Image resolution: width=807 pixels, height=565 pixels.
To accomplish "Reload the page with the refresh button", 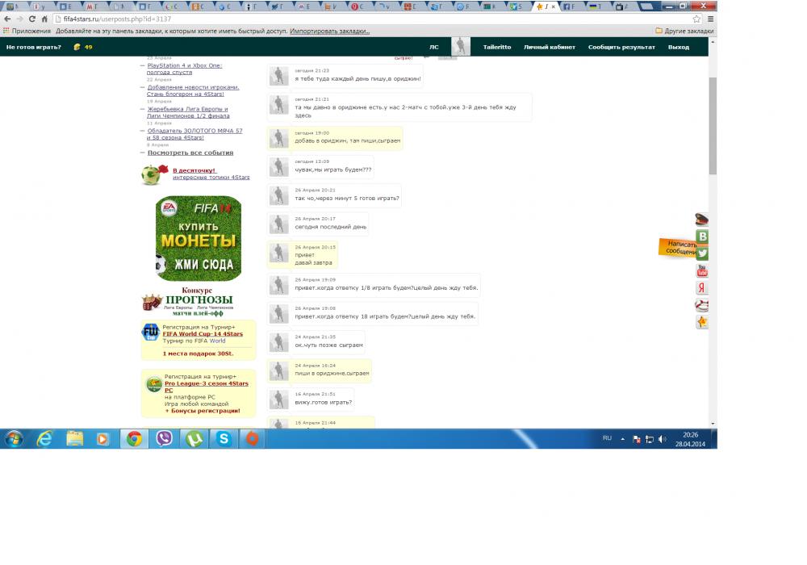I will point(31,19).
